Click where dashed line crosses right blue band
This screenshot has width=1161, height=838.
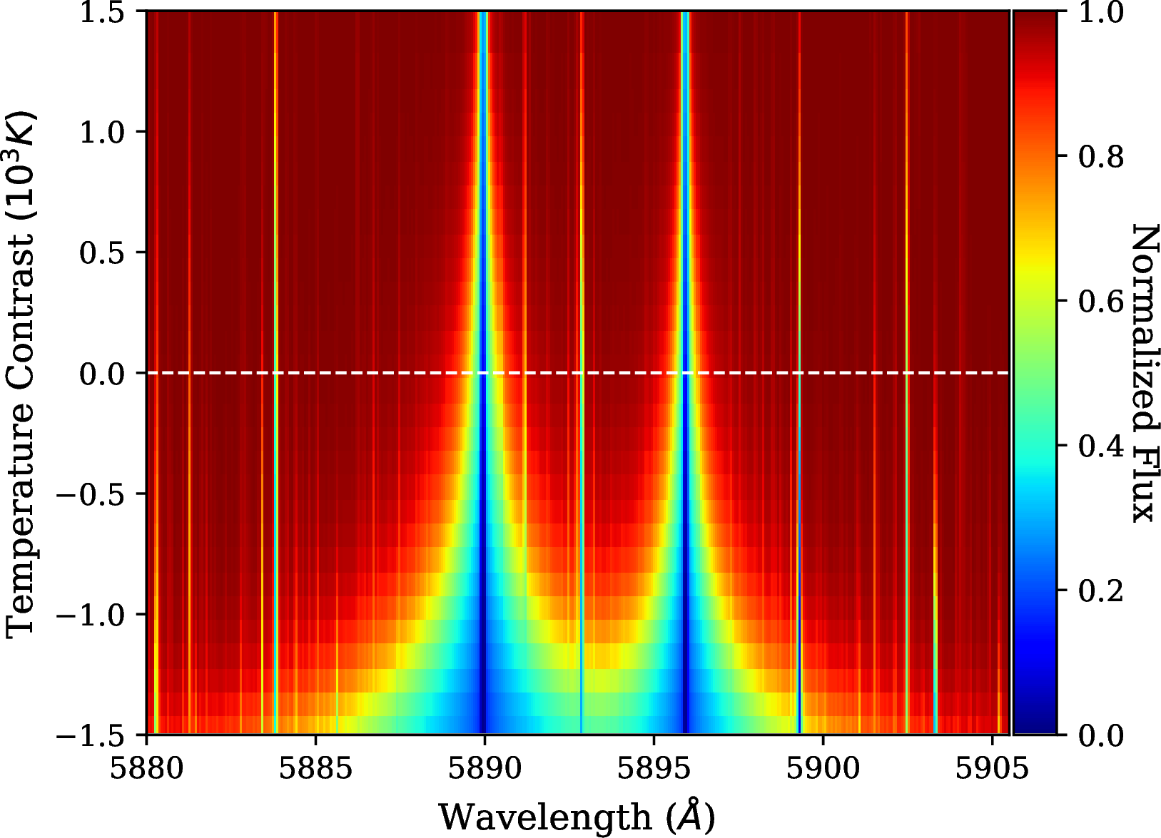(x=685, y=372)
